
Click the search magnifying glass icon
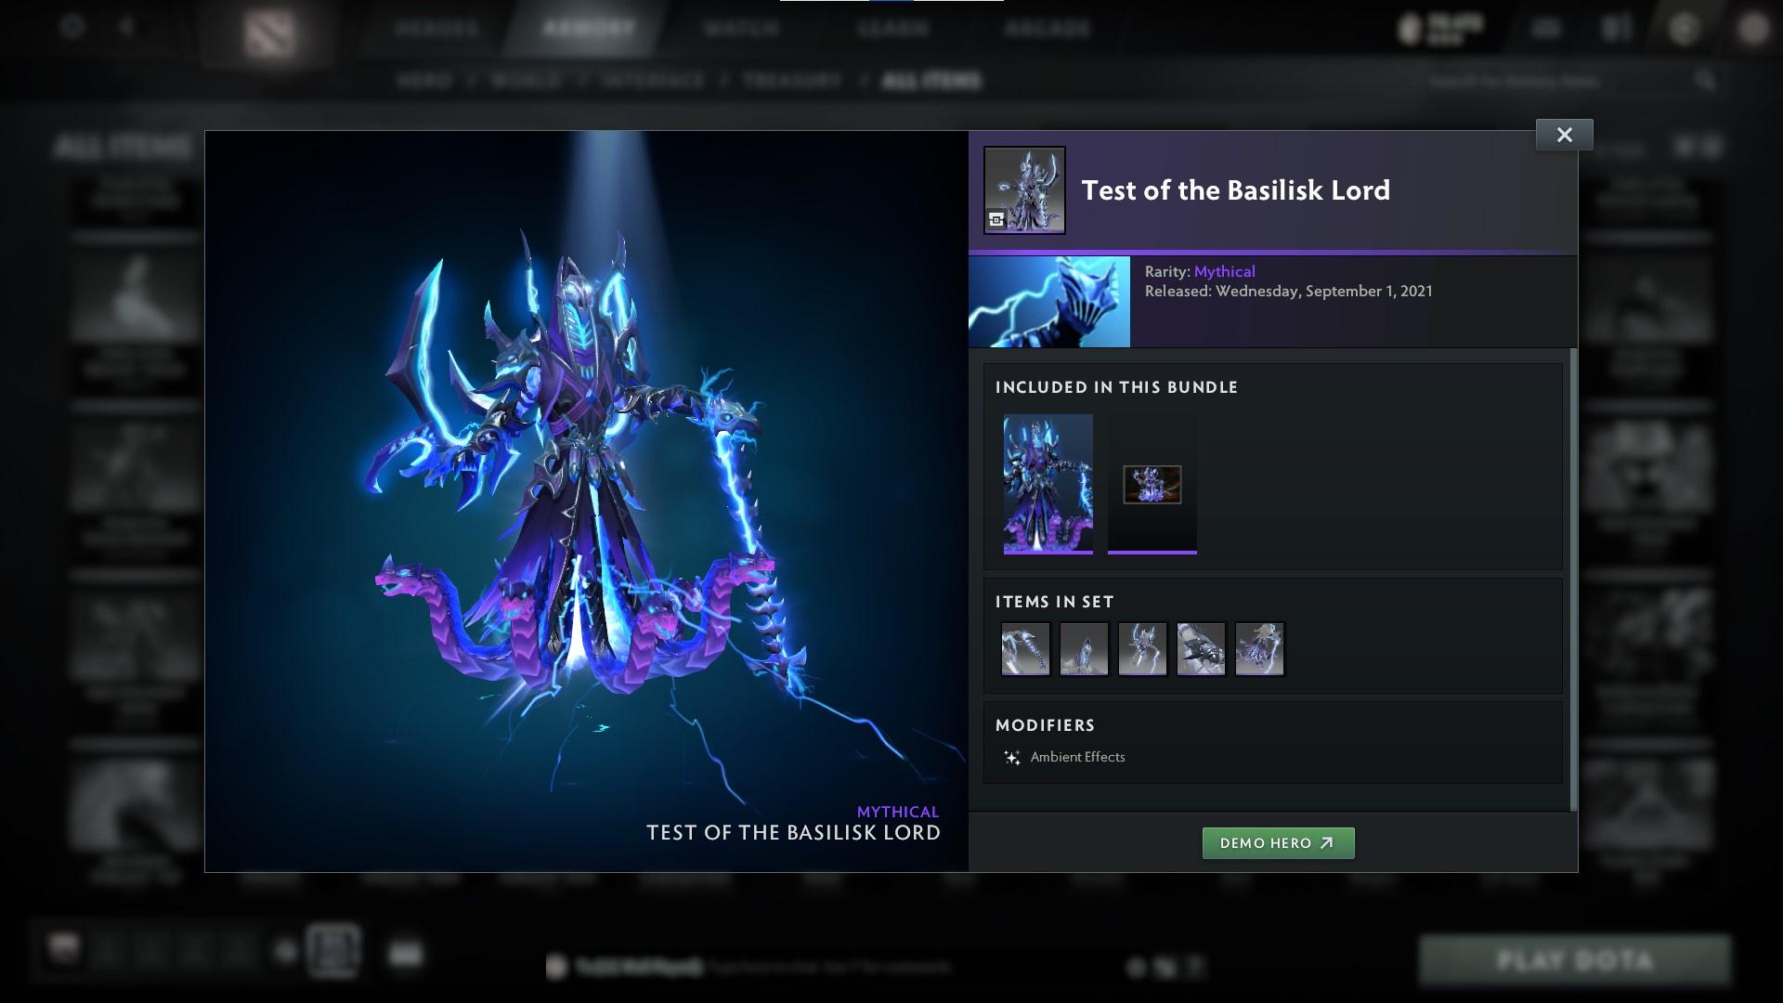1708,81
